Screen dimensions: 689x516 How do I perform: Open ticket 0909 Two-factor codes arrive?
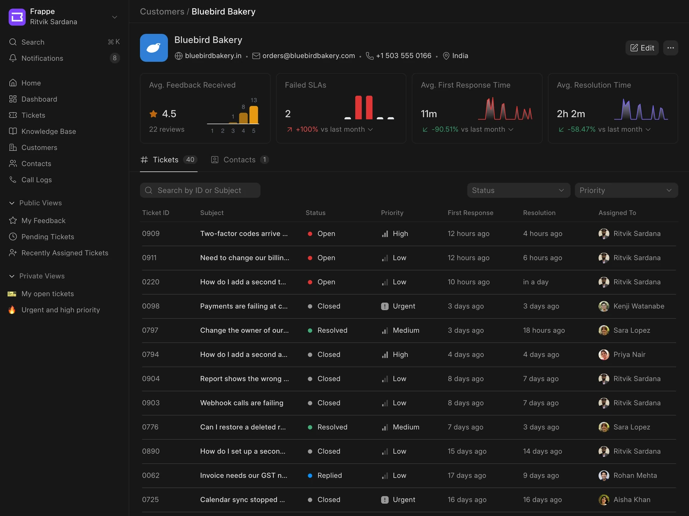244,233
